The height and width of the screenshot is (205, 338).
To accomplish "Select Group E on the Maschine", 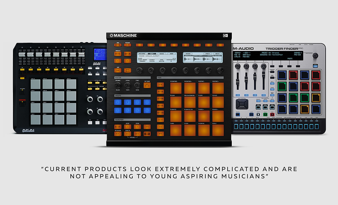I will [x=118, y=111].
